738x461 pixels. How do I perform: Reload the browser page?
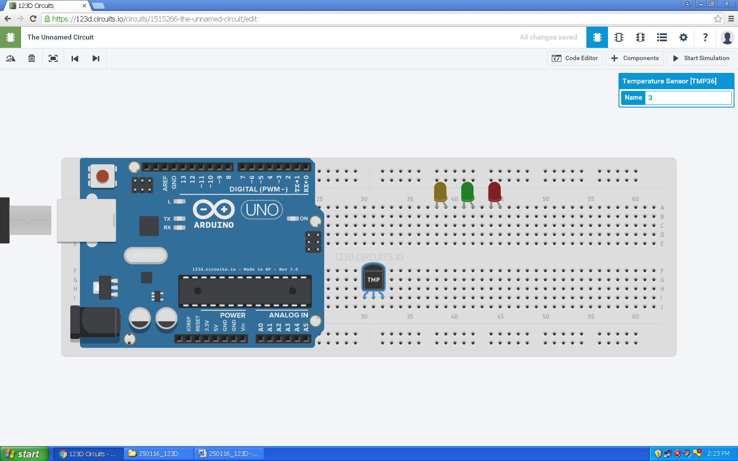(x=33, y=18)
